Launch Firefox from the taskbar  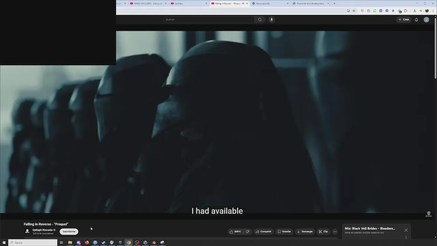click(x=87, y=243)
